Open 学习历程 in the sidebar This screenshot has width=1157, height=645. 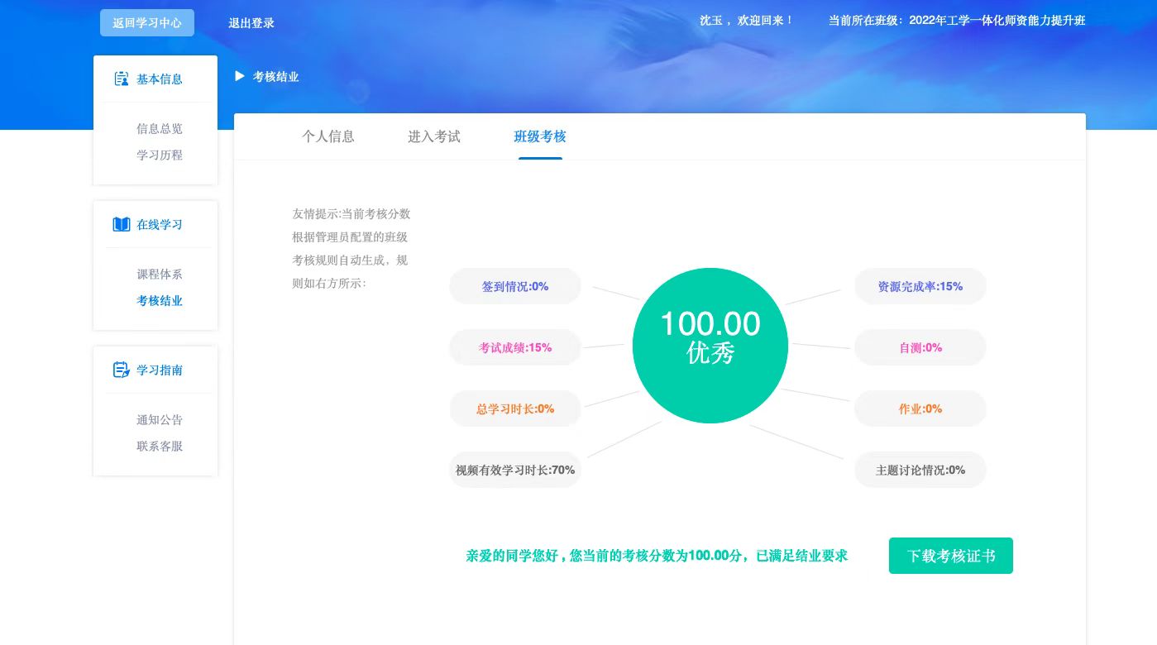pos(160,155)
